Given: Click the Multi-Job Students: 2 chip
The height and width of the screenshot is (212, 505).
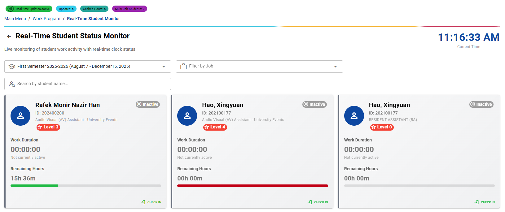Looking at the screenshot, I should pyautogui.click(x=130, y=9).
